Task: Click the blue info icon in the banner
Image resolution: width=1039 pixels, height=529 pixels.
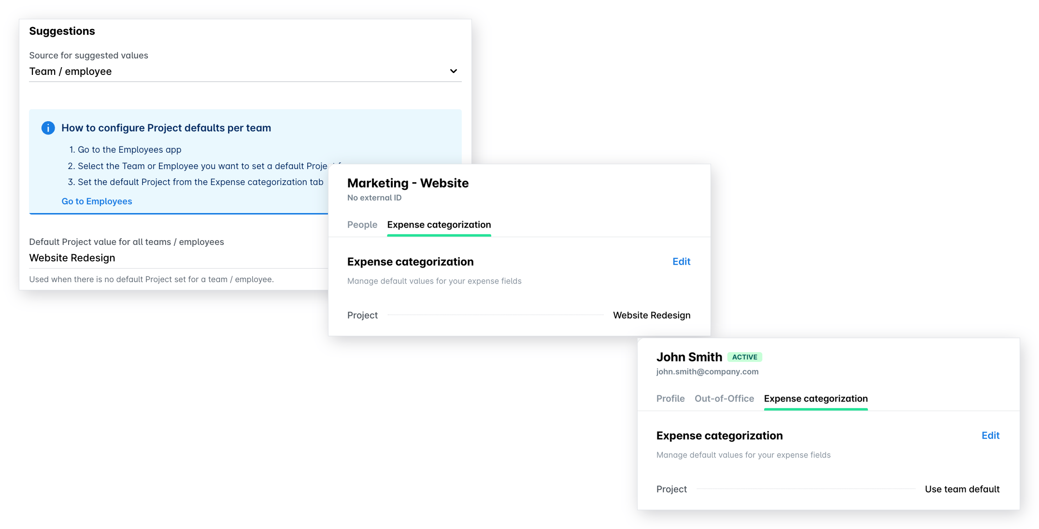Action: tap(48, 128)
